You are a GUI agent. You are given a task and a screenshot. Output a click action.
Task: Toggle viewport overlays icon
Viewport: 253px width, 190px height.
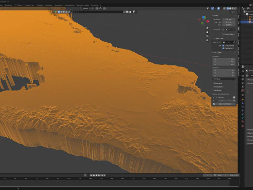(218, 8)
